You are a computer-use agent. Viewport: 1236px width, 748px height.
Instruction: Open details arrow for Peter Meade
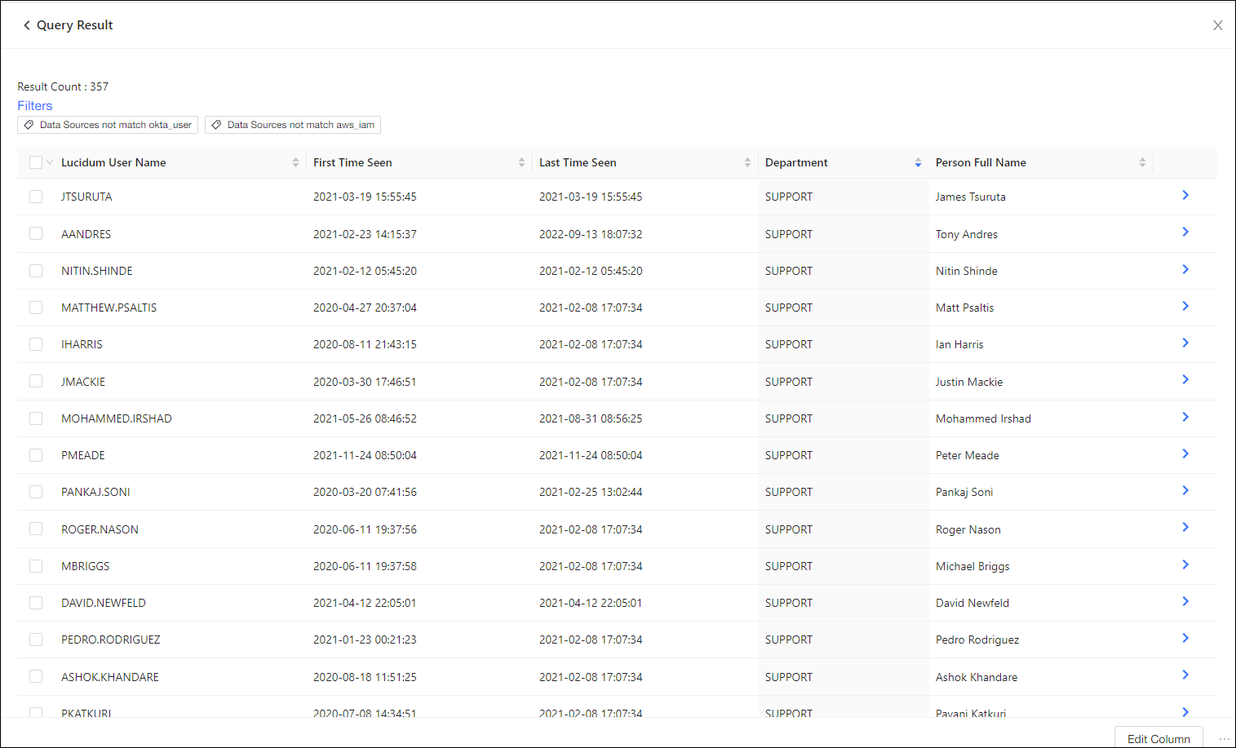(x=1185, y=454)
